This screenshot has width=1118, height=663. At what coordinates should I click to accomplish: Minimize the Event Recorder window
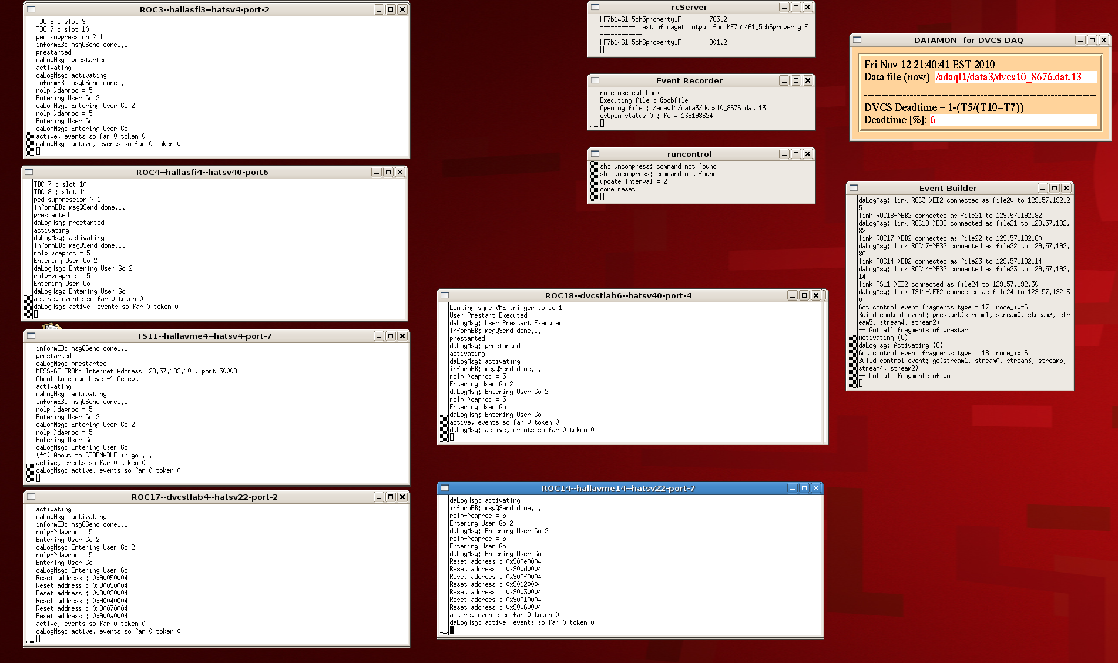pos(784,80)
